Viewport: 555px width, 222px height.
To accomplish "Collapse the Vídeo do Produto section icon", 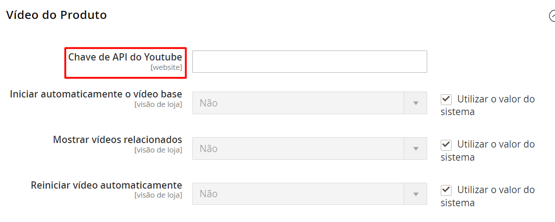I will point(552,16).
